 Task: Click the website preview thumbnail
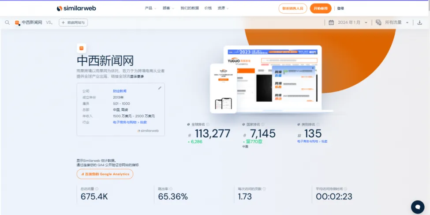271,79
